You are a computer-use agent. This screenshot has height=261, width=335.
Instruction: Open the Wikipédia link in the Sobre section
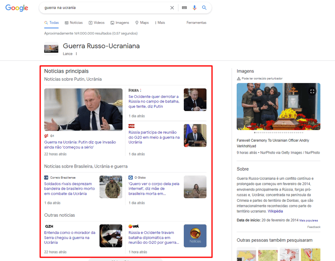coord(275,211)
